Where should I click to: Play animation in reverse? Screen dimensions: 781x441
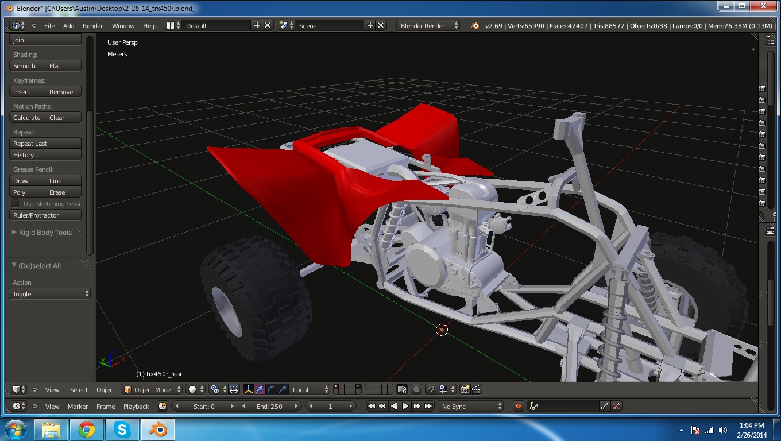pyautogui.click(x=394, y=406)
